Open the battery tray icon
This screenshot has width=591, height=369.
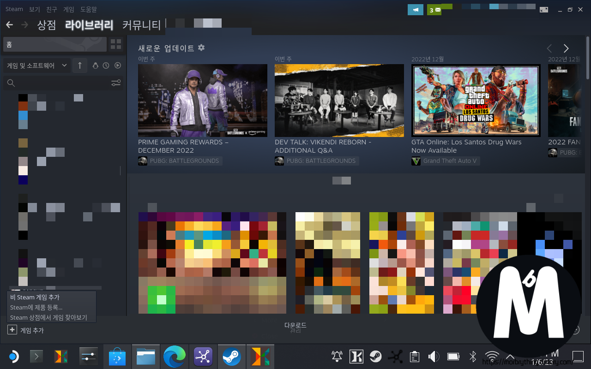point(453,356)
